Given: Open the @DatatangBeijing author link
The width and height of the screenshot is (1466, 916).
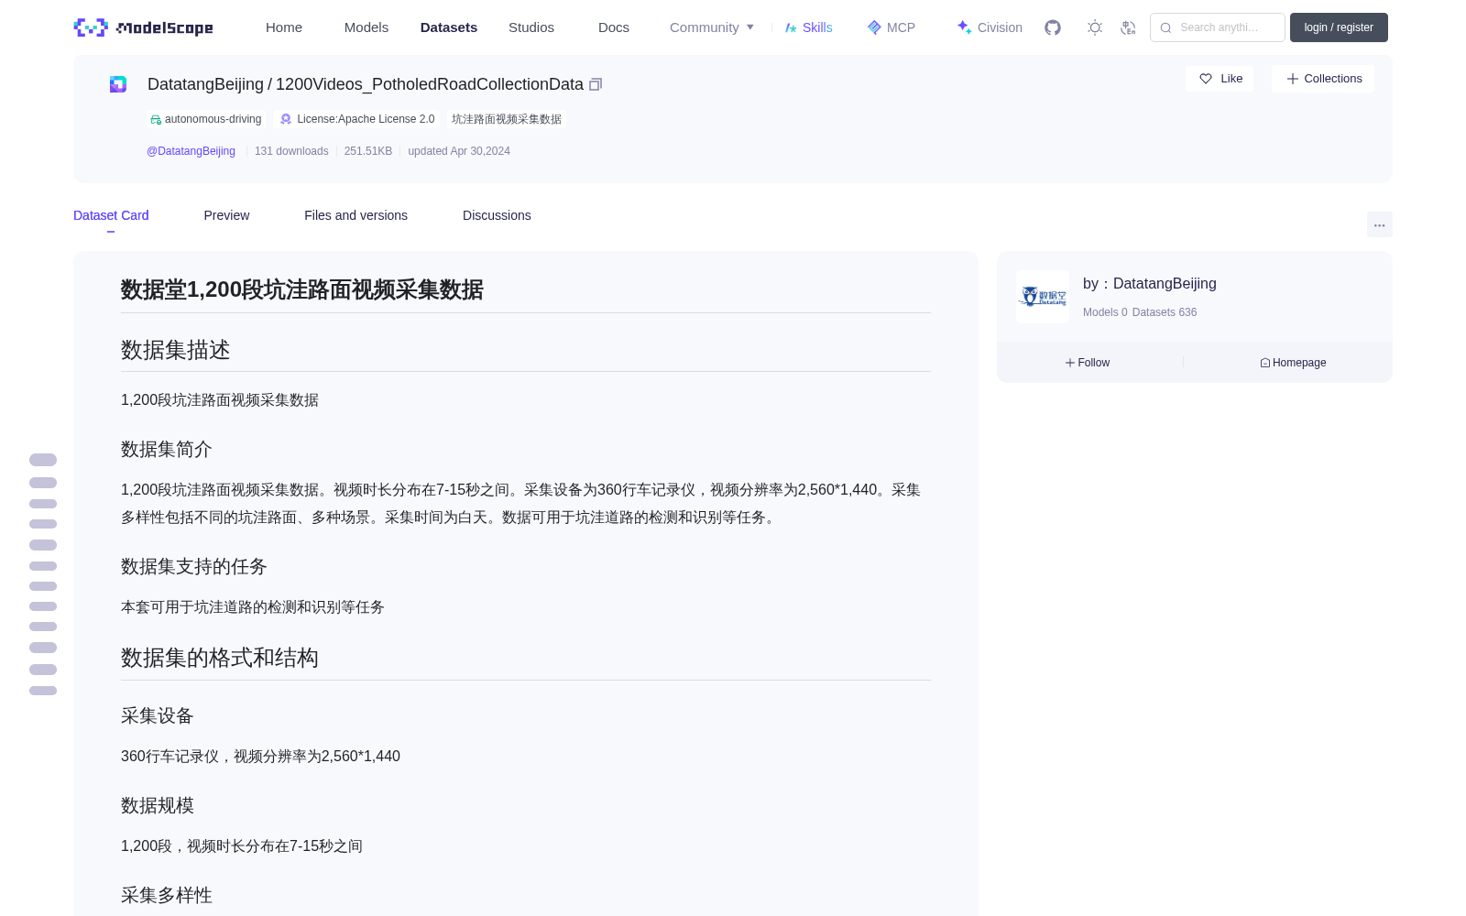Looking at the screenshot, I should pos(191,151).
